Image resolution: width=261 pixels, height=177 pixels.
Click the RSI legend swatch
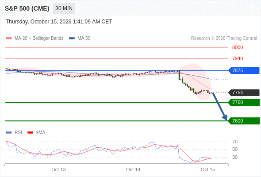pos(9,133)
